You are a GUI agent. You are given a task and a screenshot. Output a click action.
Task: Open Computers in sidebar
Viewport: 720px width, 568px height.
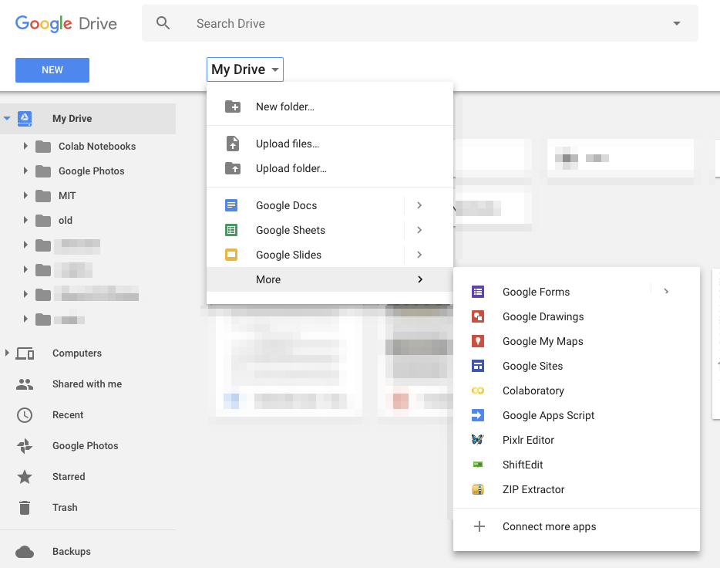click(77, 353)
